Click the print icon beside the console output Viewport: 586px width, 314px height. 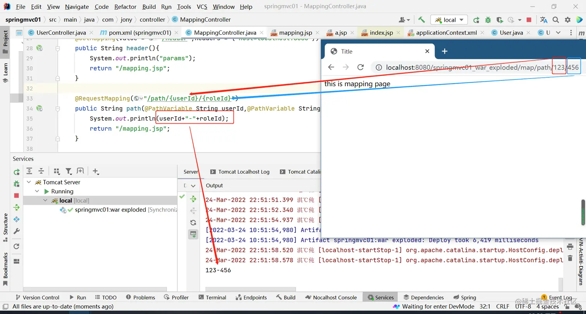tap(570, 246)
